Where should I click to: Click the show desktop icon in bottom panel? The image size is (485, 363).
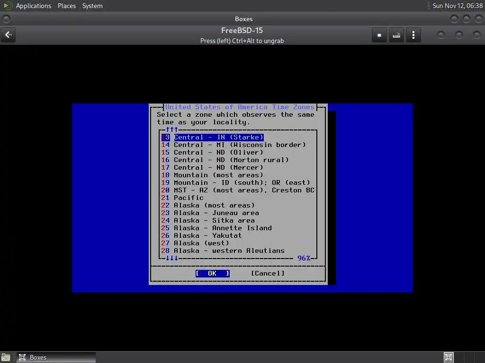[6, 357]
